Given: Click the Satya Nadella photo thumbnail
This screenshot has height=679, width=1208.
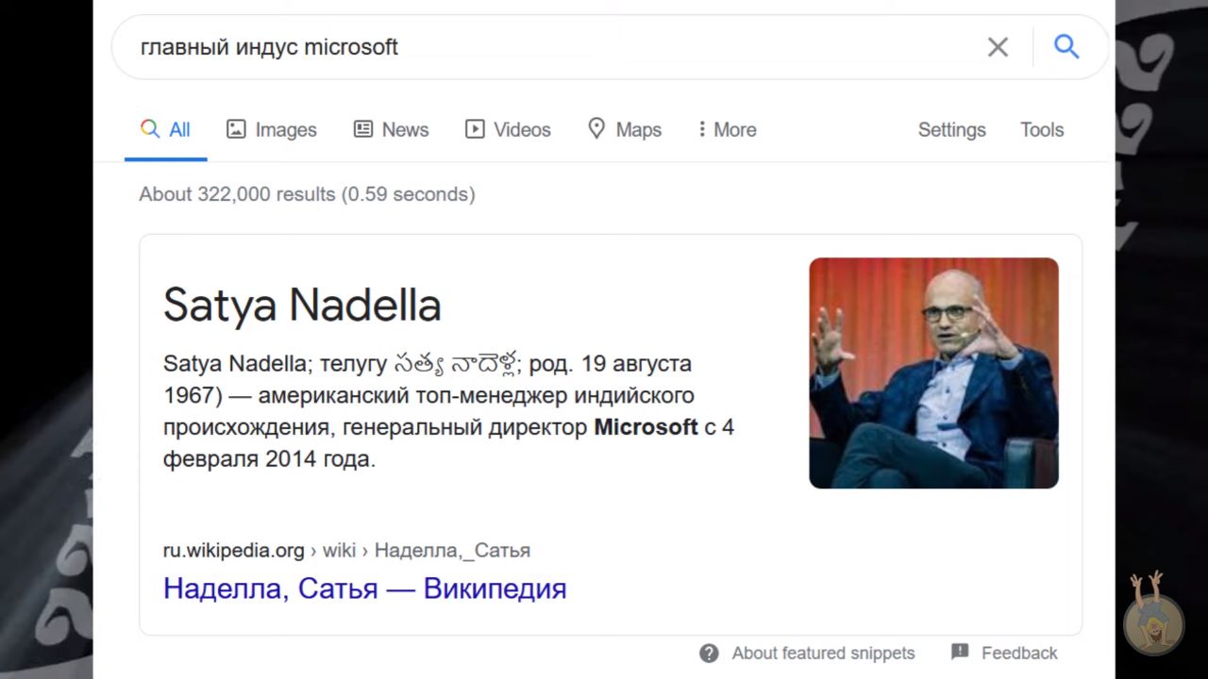Looking at the screenshot, I should 933,373.
